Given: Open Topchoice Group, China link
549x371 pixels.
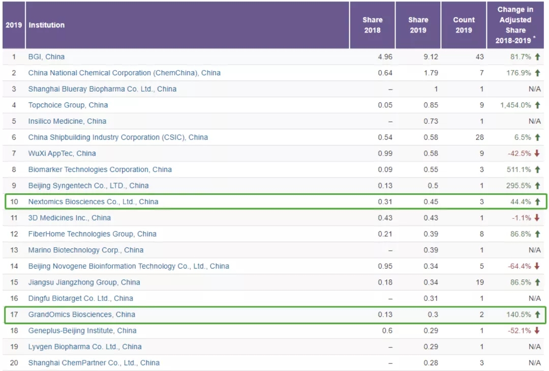Looking at the screenshot, I should [68, 105].
